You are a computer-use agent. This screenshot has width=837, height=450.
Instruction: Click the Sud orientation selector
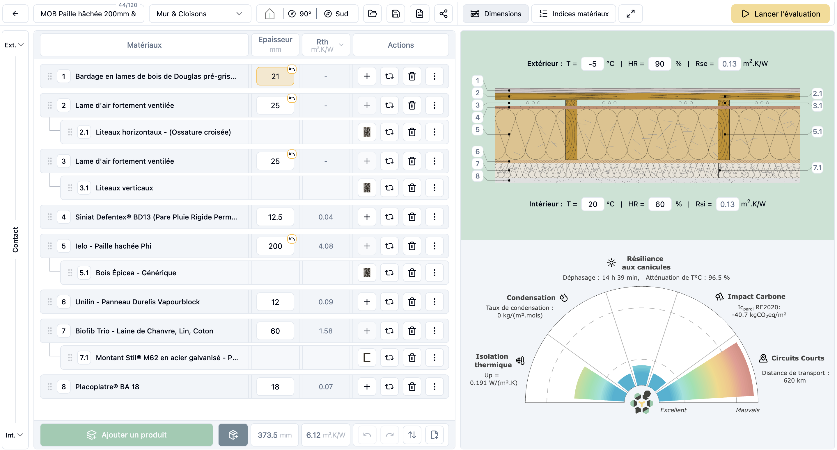336,14
